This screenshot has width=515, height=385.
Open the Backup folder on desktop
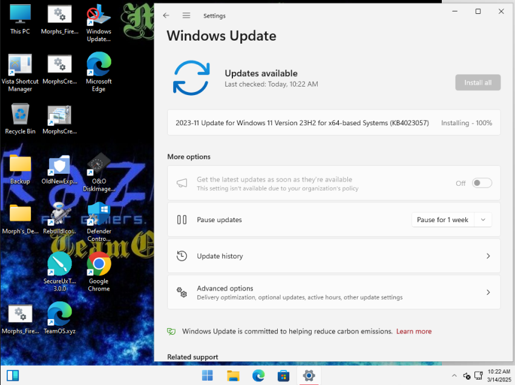tap(20, 169)
